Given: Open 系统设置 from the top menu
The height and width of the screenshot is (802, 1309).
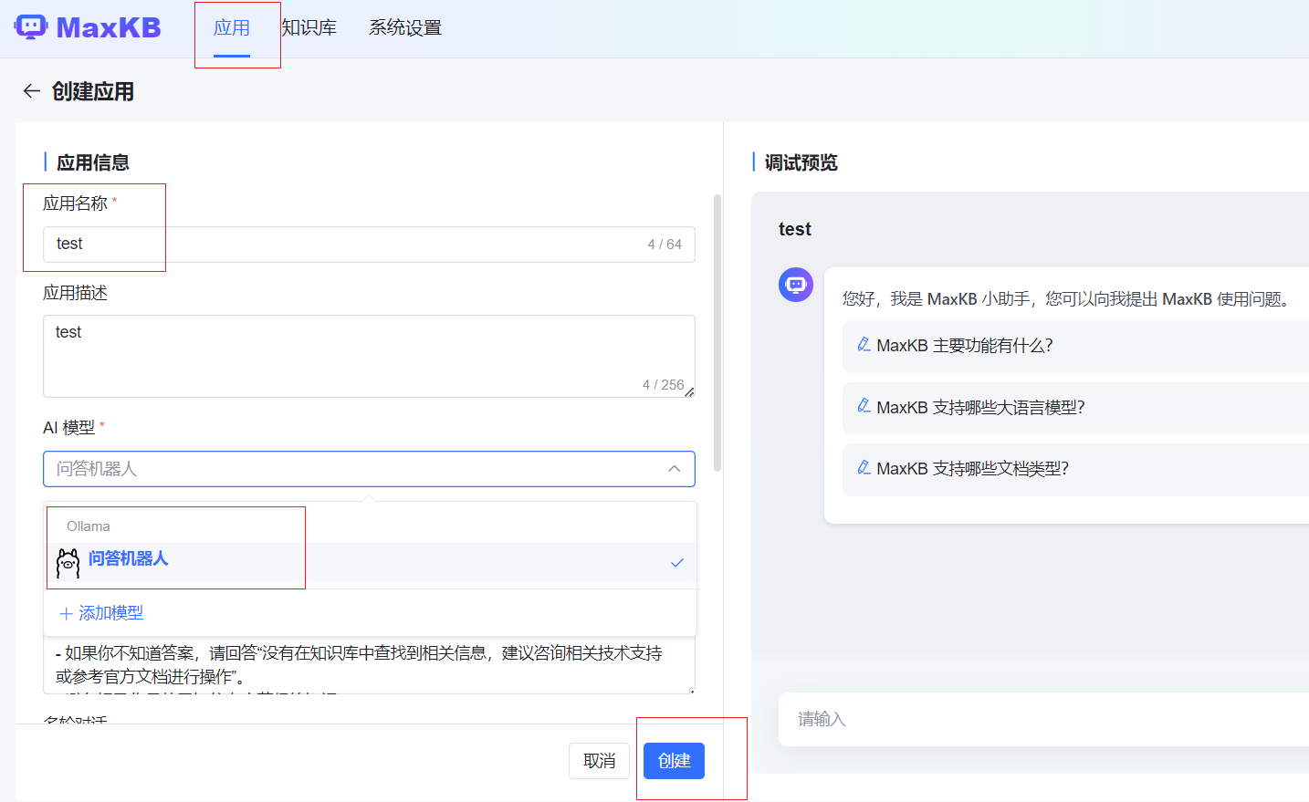Looking at the screenshot, I should [x=404, y=28].
